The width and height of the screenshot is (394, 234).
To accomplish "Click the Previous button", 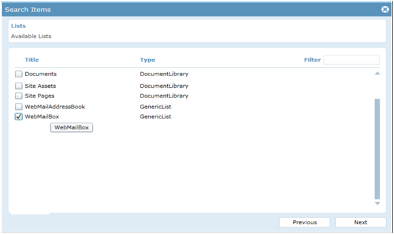I will click(x=304, y=222).
